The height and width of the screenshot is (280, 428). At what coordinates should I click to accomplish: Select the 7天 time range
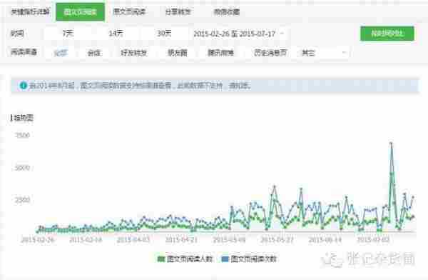tap(68, 34)
